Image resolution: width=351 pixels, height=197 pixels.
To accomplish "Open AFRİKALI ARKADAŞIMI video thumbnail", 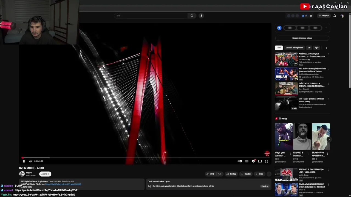I will pyautogui.click(x=286, y=59).
